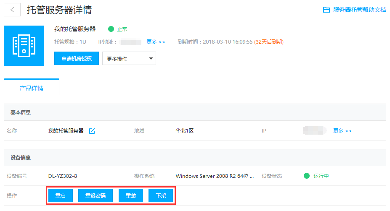Click the edit name pencil icon
The height and width of the screenshot is (211, 390).
tap(92, 131)
